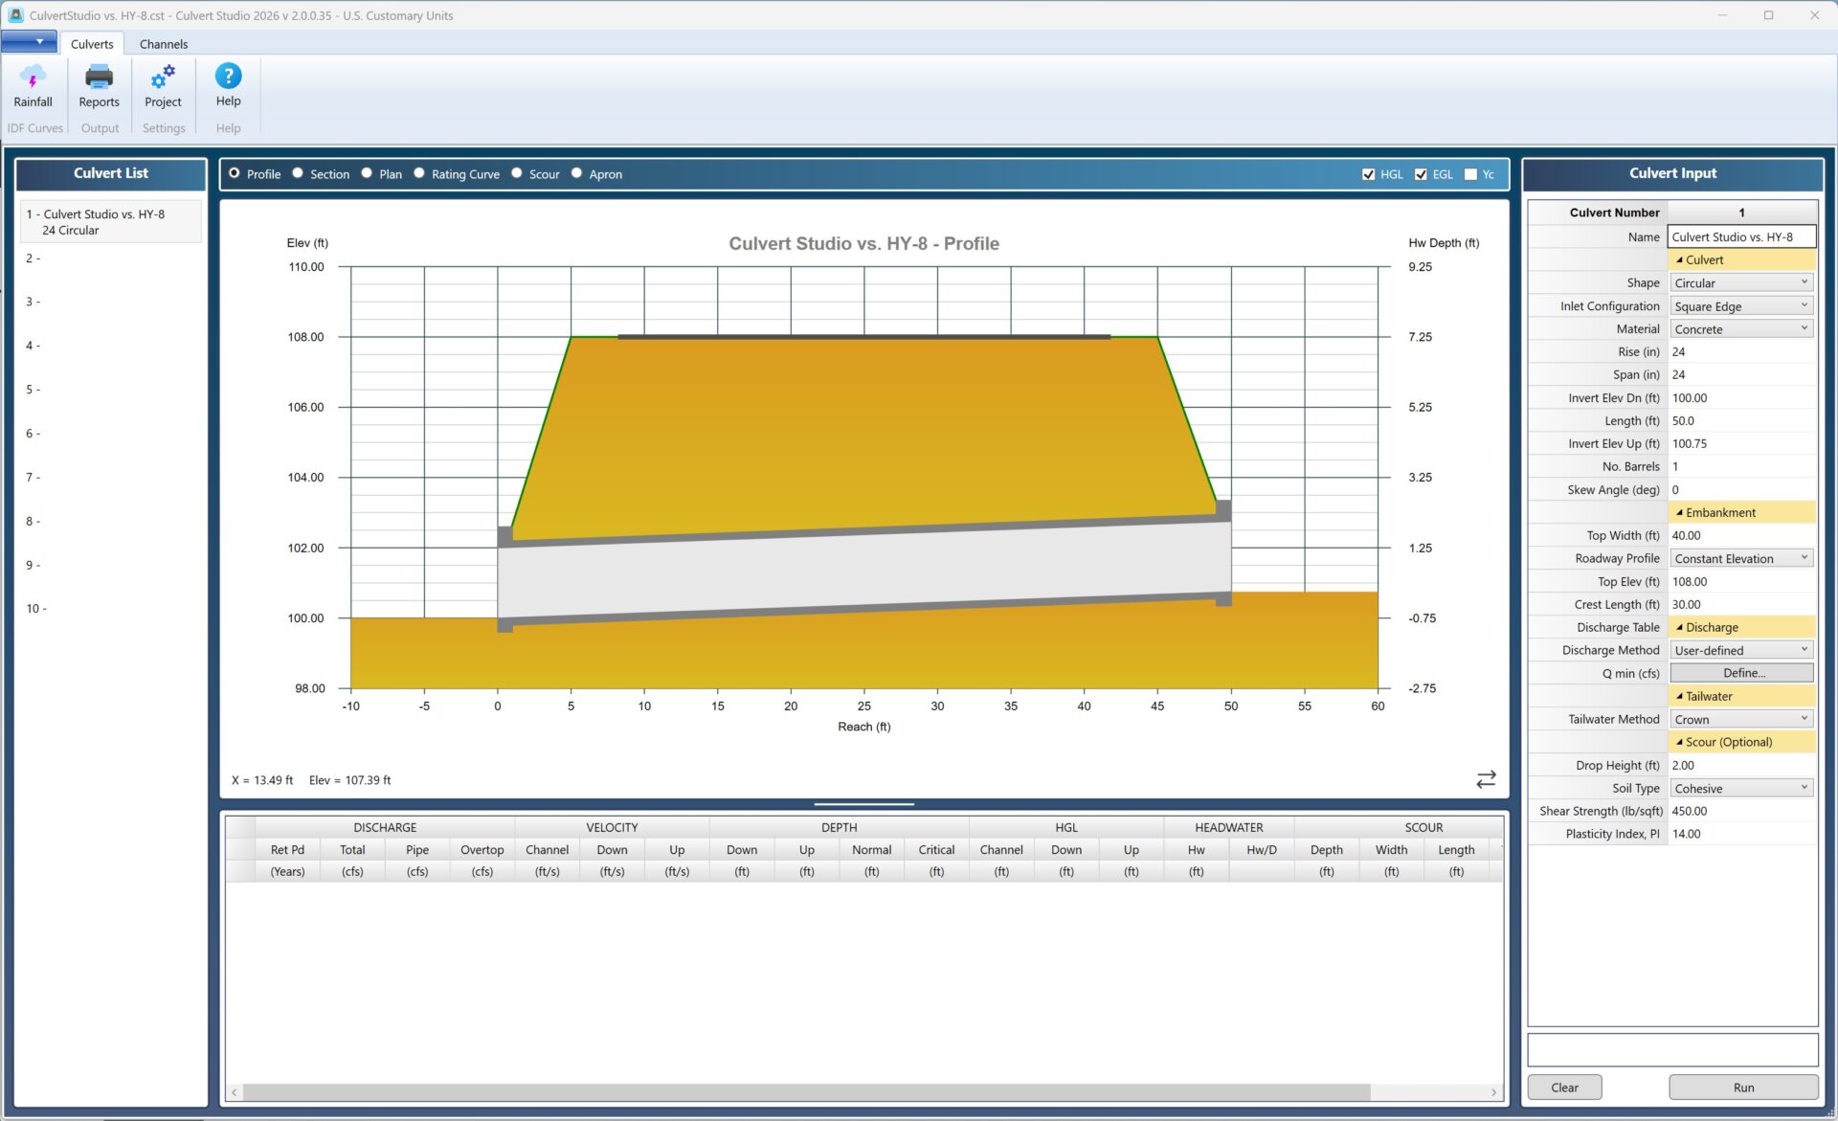Open the Rainfall IDF curves tool
Screen dimensions: 1838x1121
click(33, 86)
